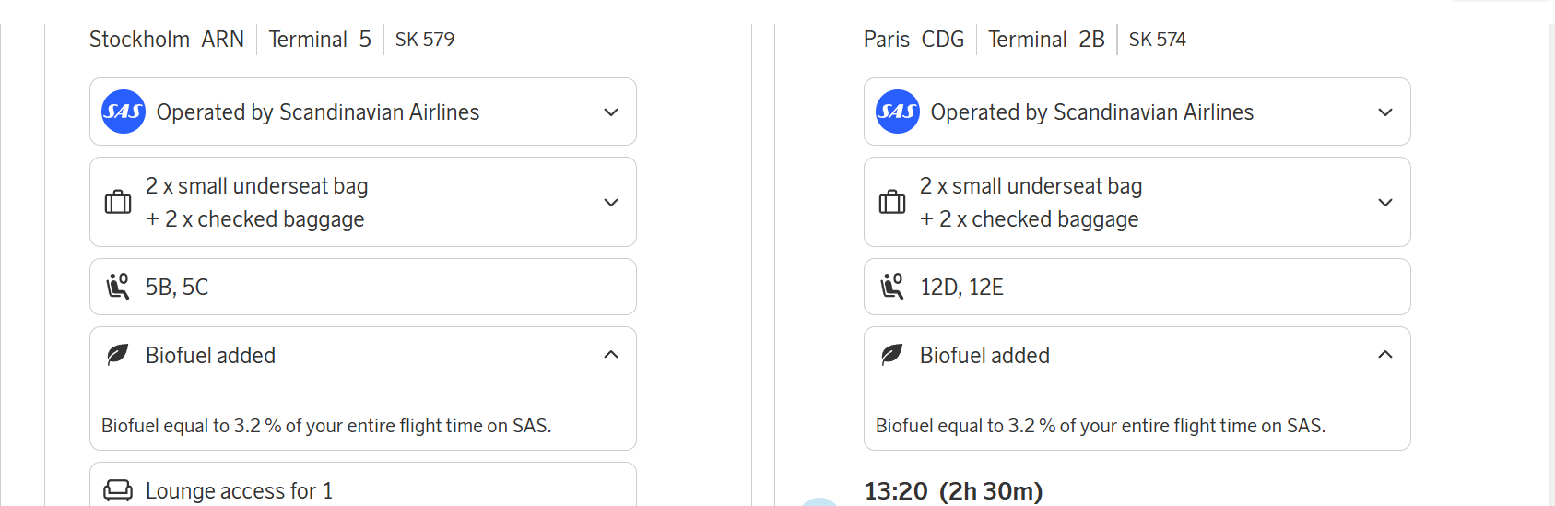1555x506 pixels.
Task: Click lounge sofa icon
Action: coord(118,490)
